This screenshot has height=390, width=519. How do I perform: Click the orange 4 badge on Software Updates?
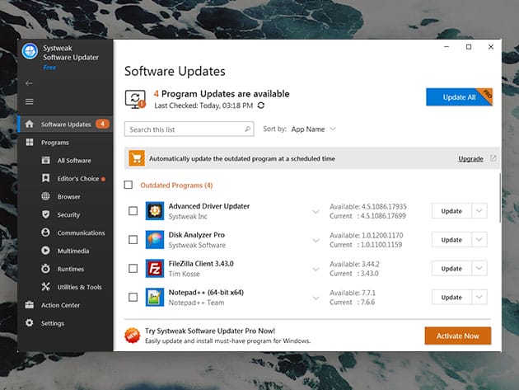tap(103, 124)
